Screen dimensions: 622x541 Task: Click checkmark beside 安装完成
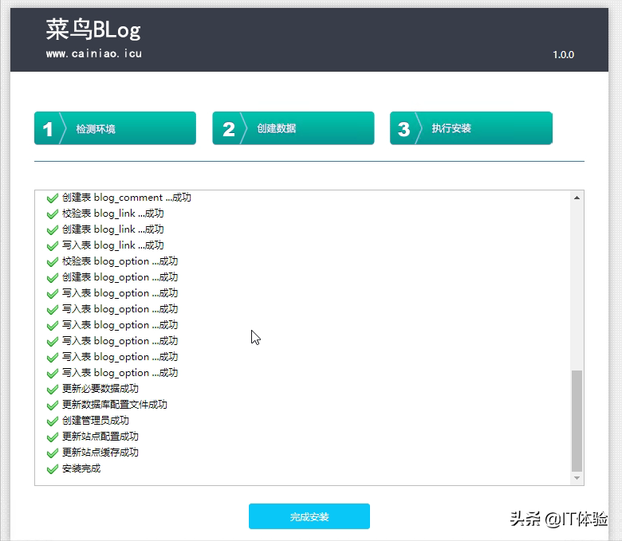click(x=53, y=468)
